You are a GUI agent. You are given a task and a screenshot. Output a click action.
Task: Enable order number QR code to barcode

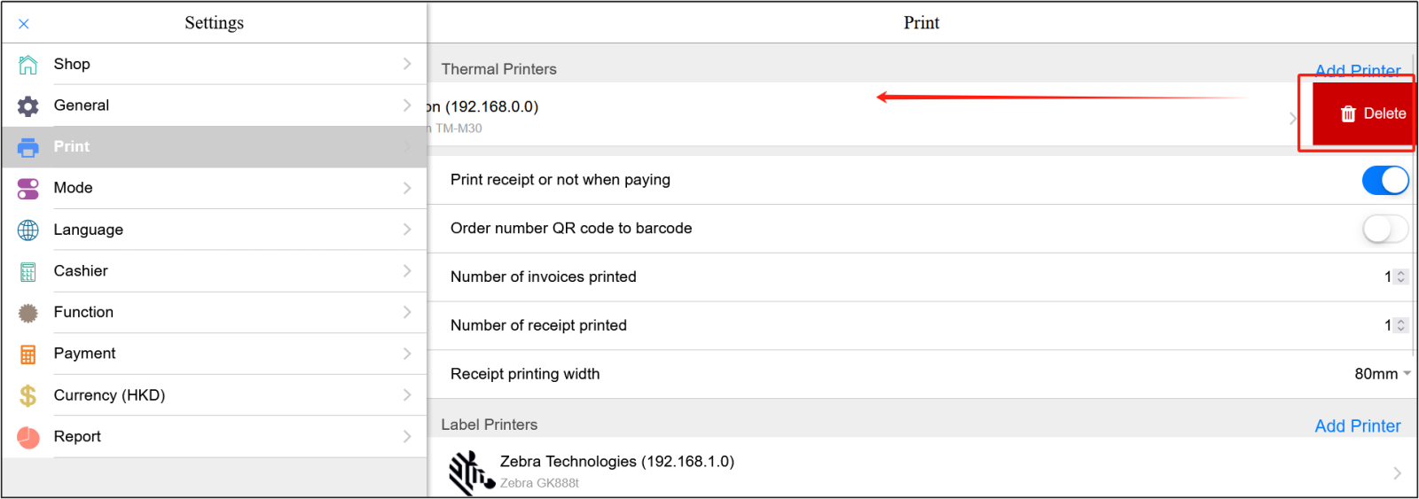[1384, 229]
